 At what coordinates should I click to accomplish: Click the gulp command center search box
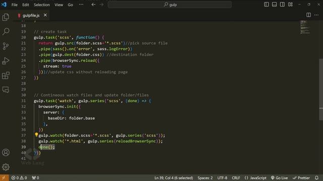coord(170,5)
